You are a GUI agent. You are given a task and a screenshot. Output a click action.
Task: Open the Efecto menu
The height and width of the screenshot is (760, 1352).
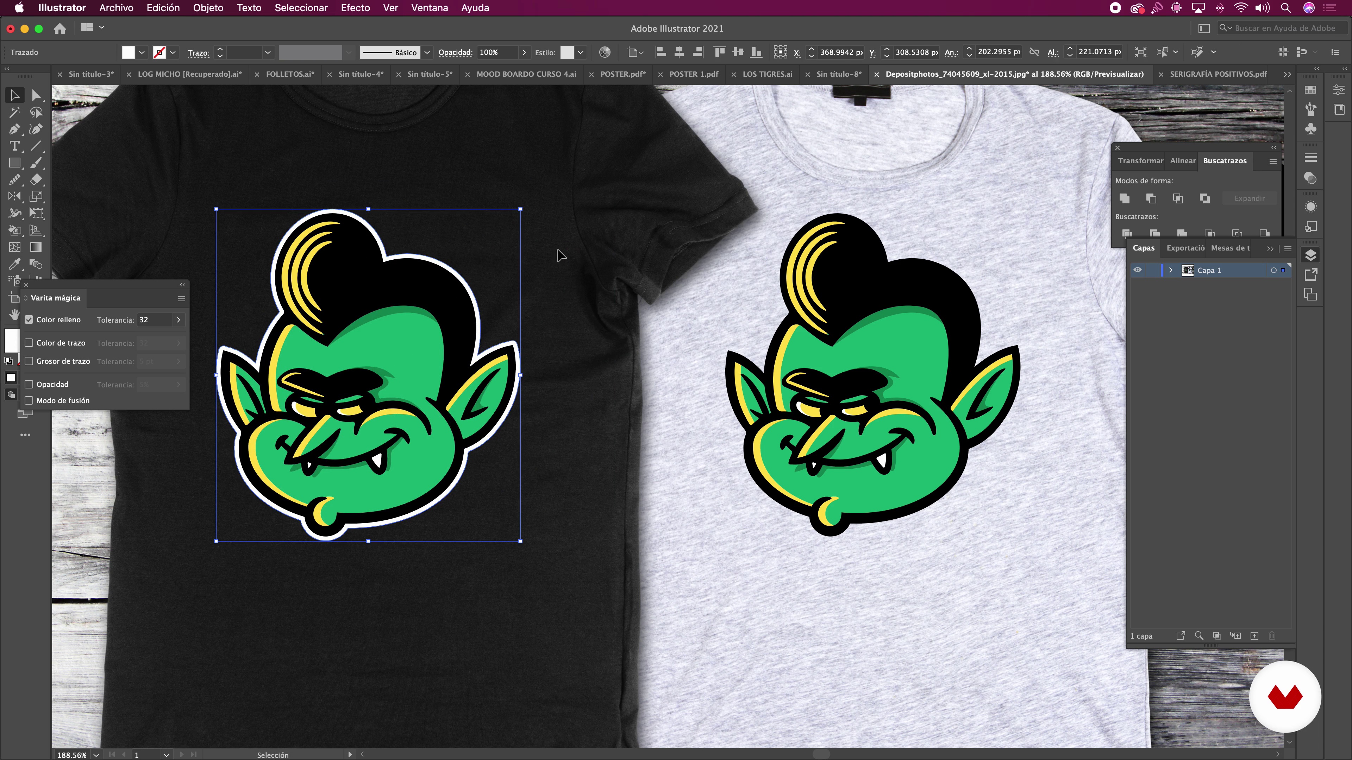355,8
